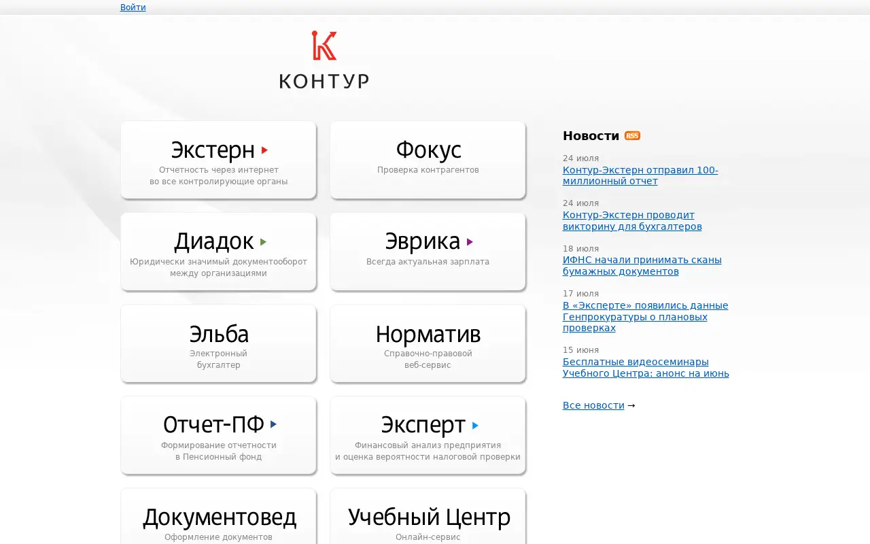The height and width of the screenshot is (544, 870).
Task: Click the '18 июля' news date
Action: 580,249
